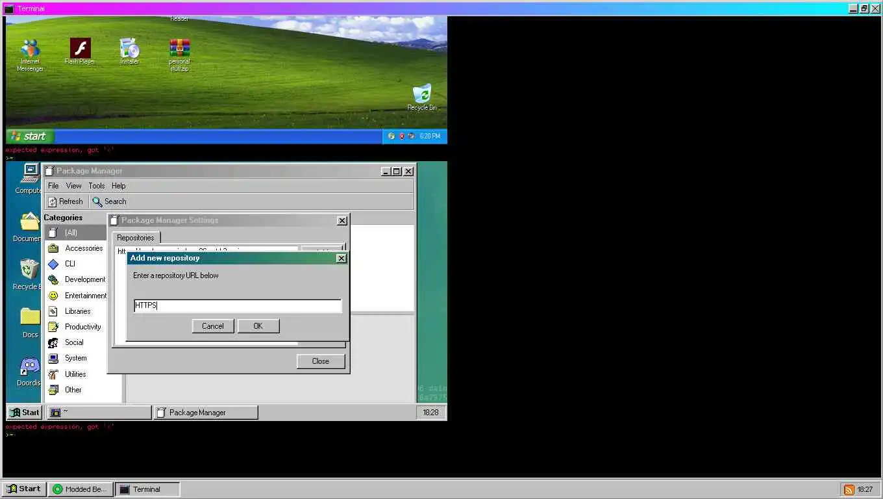The height and width of the screenshot is (499, 883).
Task: Click the red shield XP tray icon
Action: click(x=402, y=136)
